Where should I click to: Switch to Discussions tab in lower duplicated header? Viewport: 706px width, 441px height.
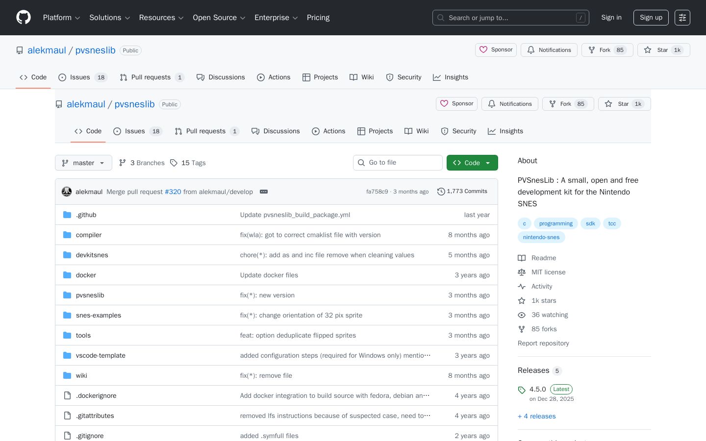pyautogui.click(x=276, y=131)
